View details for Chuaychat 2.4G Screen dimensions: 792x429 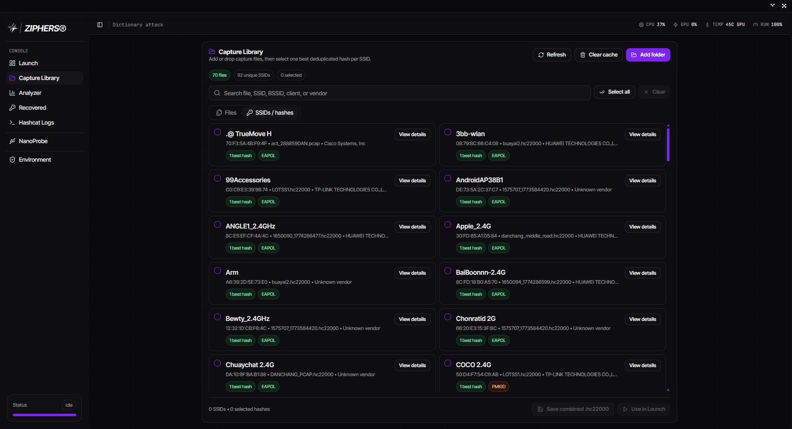coord(412,365)
